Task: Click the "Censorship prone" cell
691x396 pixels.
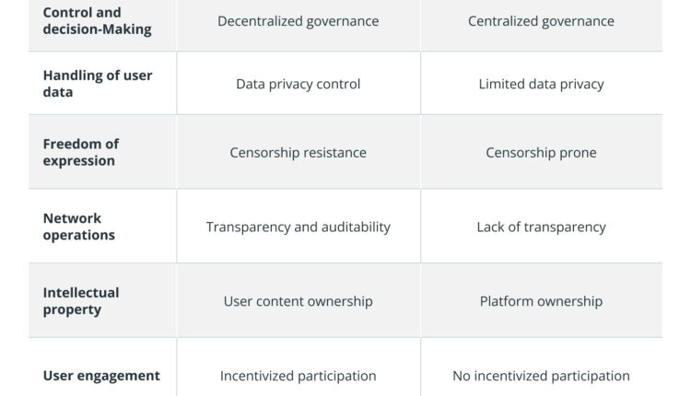Action: 541,152
